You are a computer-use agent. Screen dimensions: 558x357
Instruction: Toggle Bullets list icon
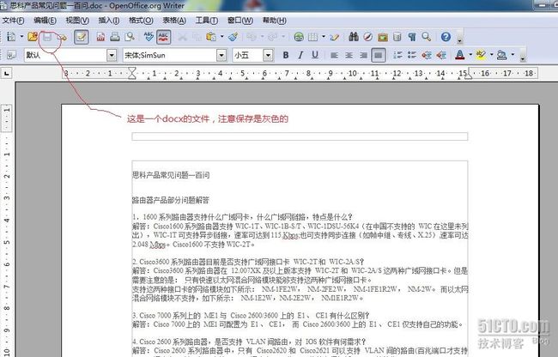coord(412,55)
